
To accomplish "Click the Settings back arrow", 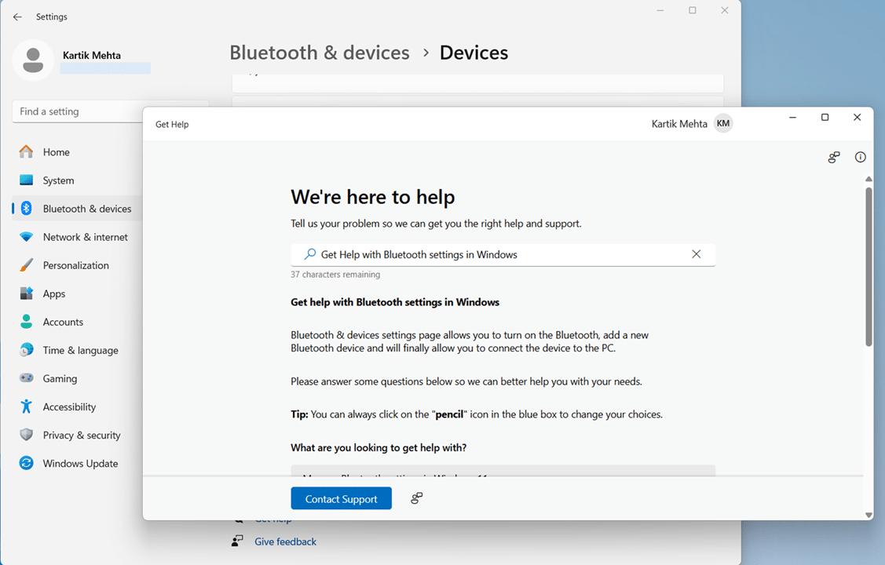I will click(x=17, y=16).
